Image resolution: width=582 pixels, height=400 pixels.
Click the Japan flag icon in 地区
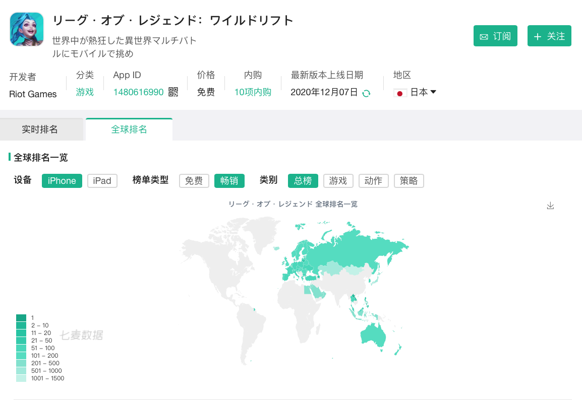tap(400, 93)
